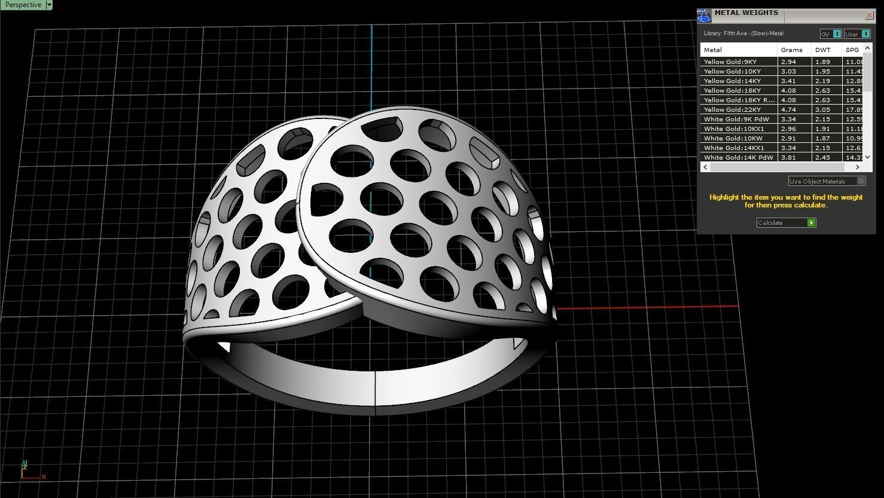Click the Metal Weights panel logo icon
The image size is (884, 498).
(705, 16)
